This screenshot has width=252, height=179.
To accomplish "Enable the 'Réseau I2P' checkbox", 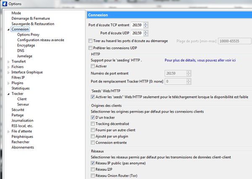I will click(93, 169).
